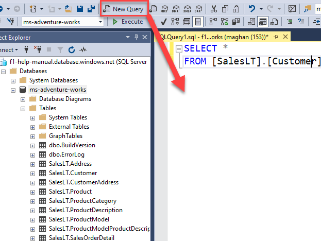Run the query with Execute
Viewport: 321px width, 241px height.
pyautogui.click(x=128, y=22)
